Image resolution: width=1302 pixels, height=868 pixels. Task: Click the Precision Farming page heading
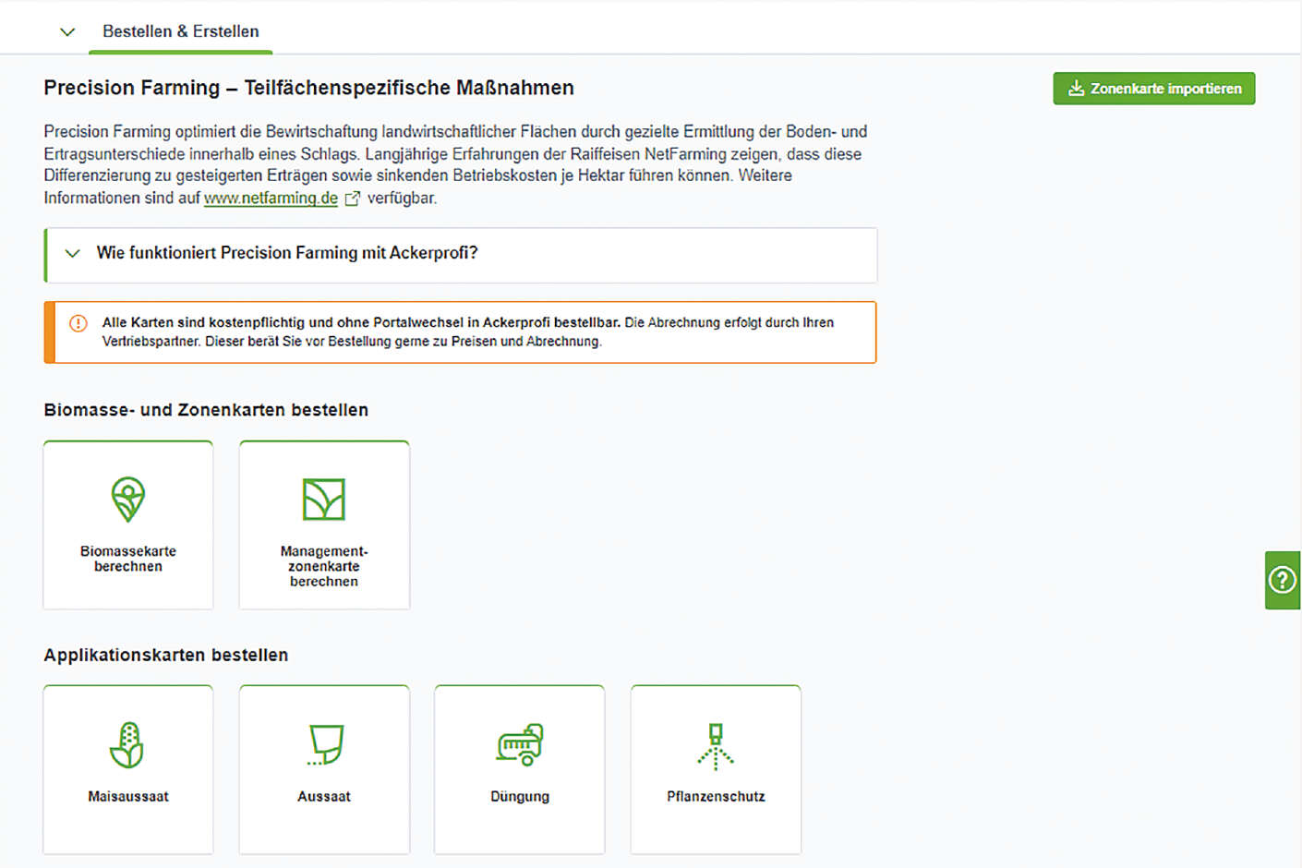308,88
